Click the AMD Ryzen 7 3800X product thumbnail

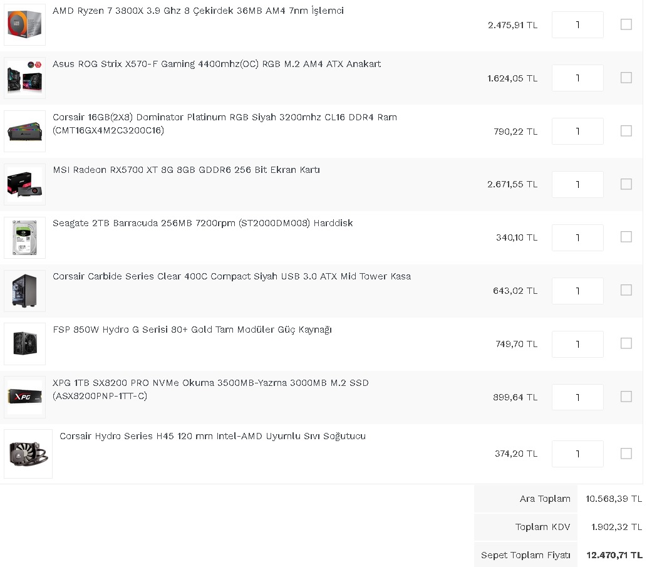coord(24,24)
